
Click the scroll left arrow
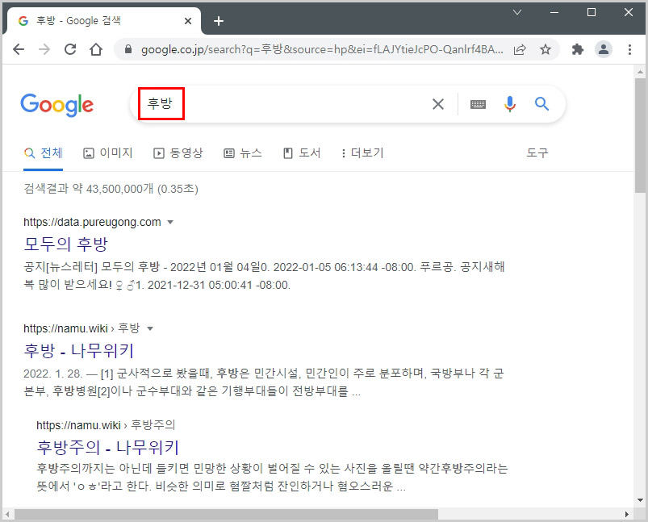click(7, 515)
